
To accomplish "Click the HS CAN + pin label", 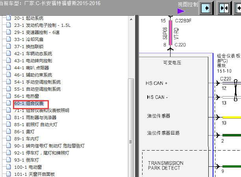I will click(156, 83).
